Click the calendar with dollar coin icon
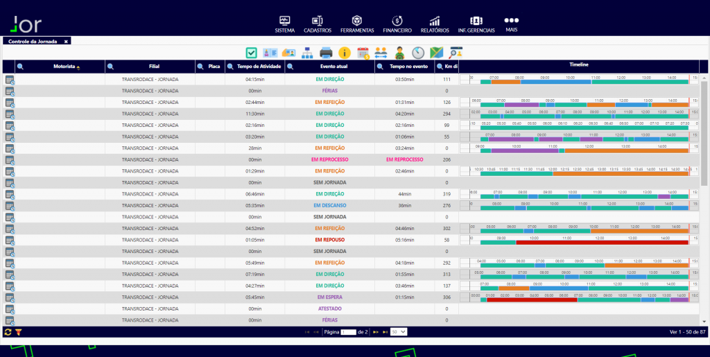This screenshot has height=357, width=710. pos(363,53)
